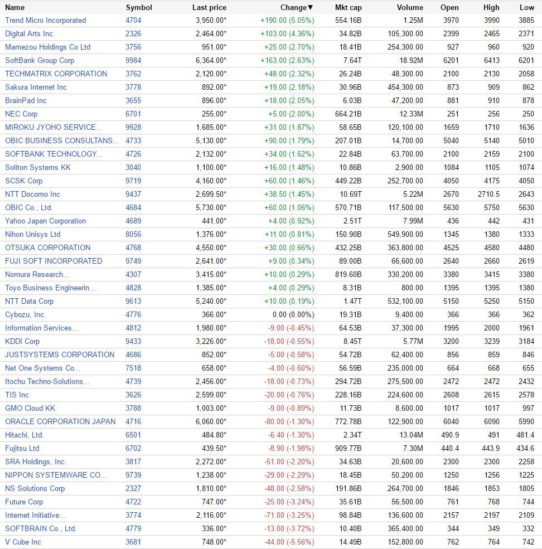Sort by Mkt cap column header
This screenshot has height=549, width=542.
click(x=349, y=7)
